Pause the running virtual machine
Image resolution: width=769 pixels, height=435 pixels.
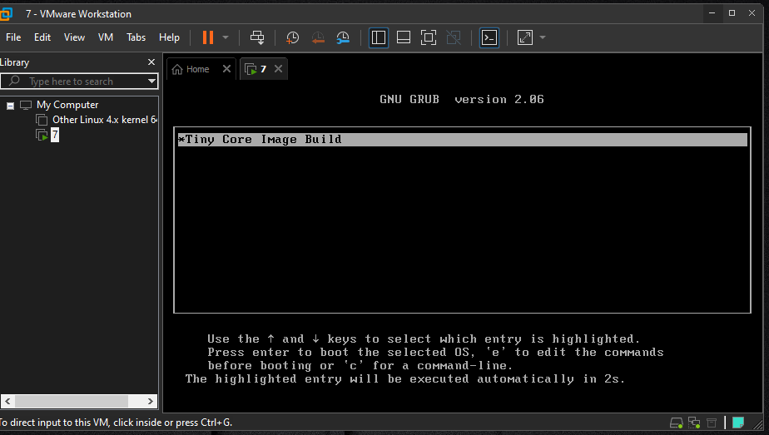pos(208,37)
